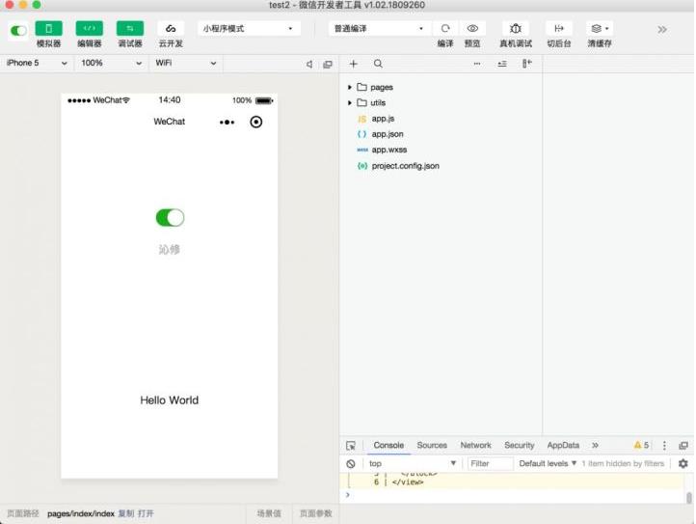Click the 编译 (compile) refresh icon
The image size is (696, 524).
pyautogui.click(x=445, y=29)
